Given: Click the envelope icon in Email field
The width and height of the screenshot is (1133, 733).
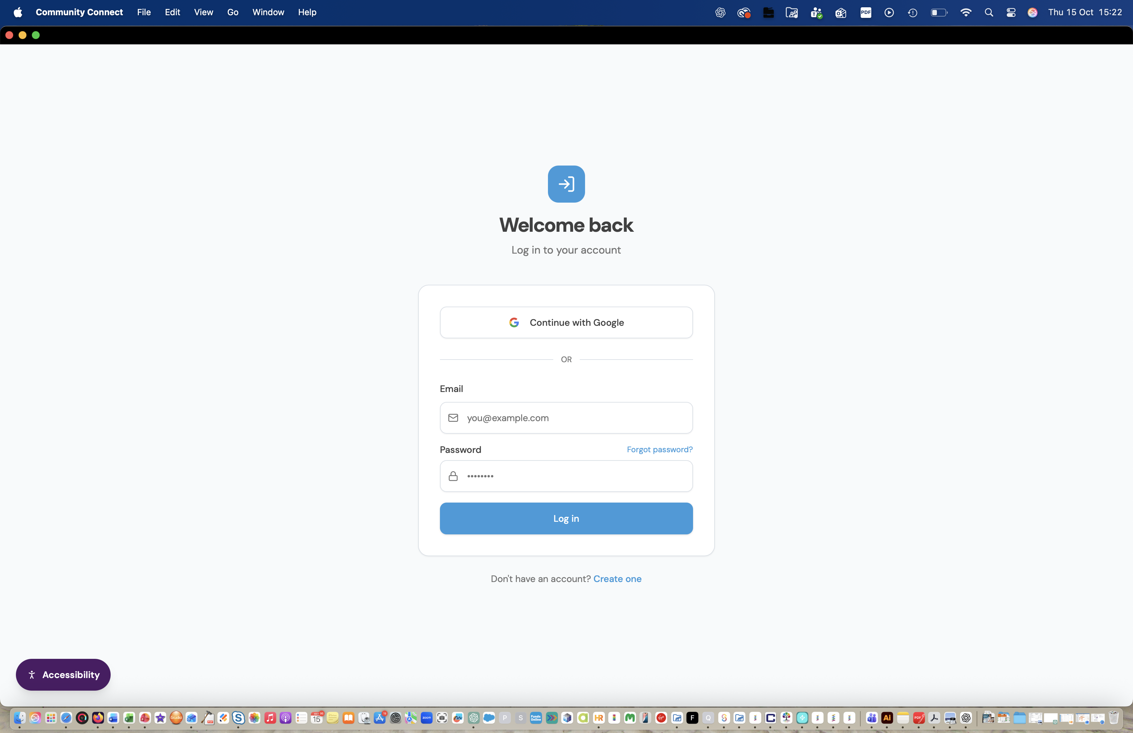Looking at the screenshot, I should [453, 417].
